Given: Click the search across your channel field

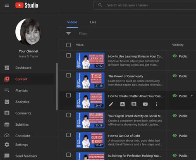Looking at the screenshot, I should coord(145,5).
